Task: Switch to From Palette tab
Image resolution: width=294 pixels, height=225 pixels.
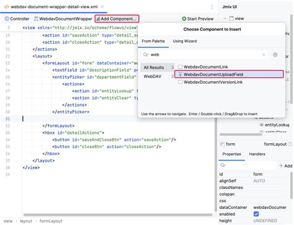Action: [x=153, y=41]
